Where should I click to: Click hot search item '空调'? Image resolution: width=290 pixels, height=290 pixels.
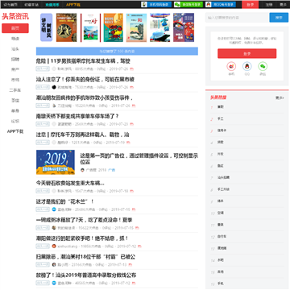221,213
